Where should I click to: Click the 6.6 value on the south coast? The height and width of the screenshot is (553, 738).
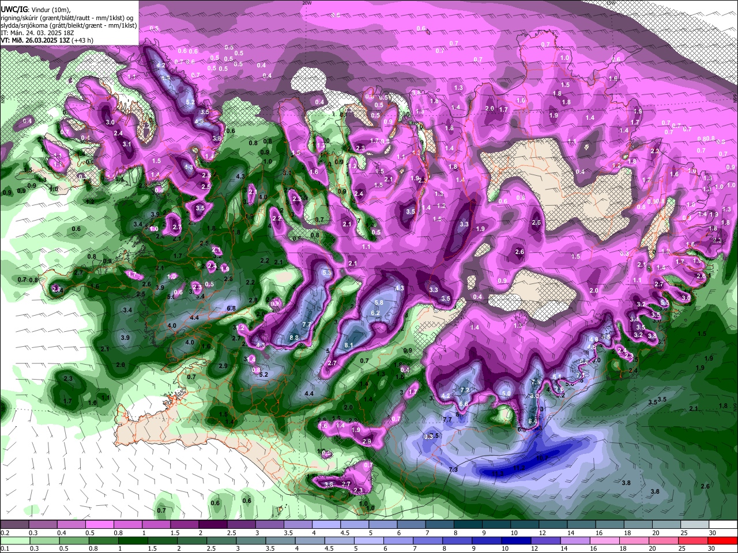(464, 404)
